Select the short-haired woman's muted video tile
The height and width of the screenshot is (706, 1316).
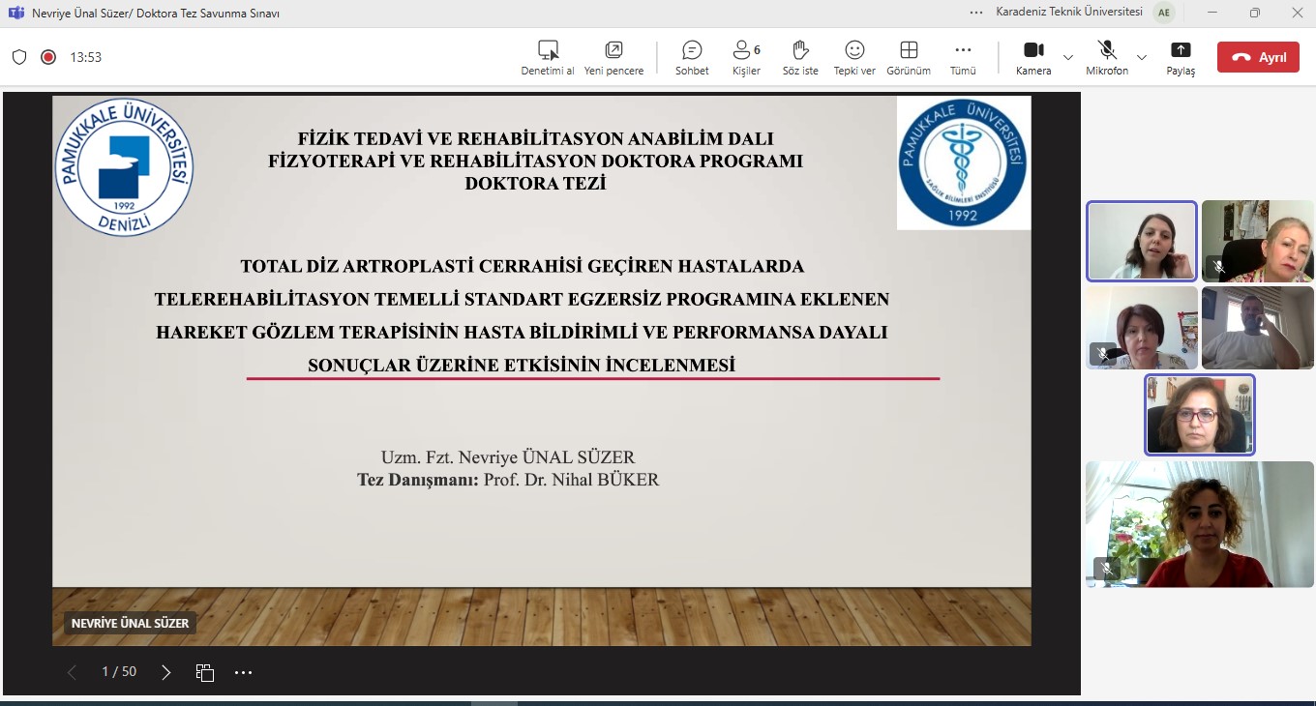pyautogui.click(x=1142, y=328)
